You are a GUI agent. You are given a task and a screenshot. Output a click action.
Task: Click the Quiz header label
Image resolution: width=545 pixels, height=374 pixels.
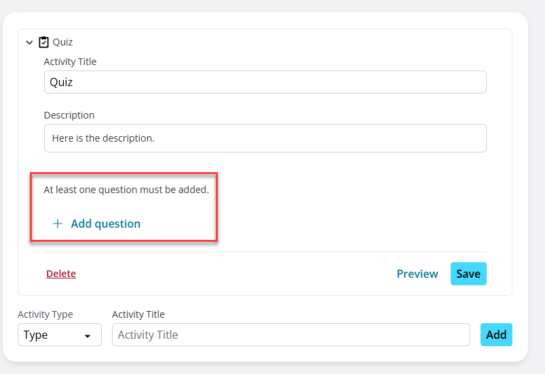[x=62, y=42]
